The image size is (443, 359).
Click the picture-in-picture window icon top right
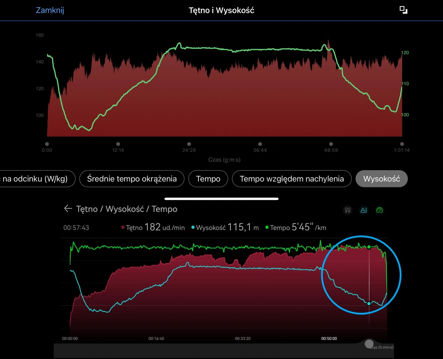(x=403, y=10)
